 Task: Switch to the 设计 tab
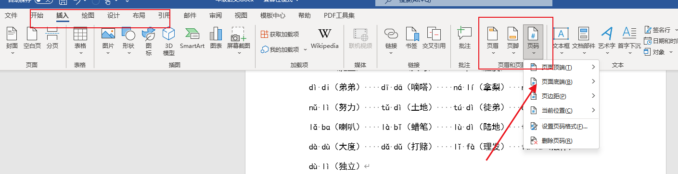[114, 15]
